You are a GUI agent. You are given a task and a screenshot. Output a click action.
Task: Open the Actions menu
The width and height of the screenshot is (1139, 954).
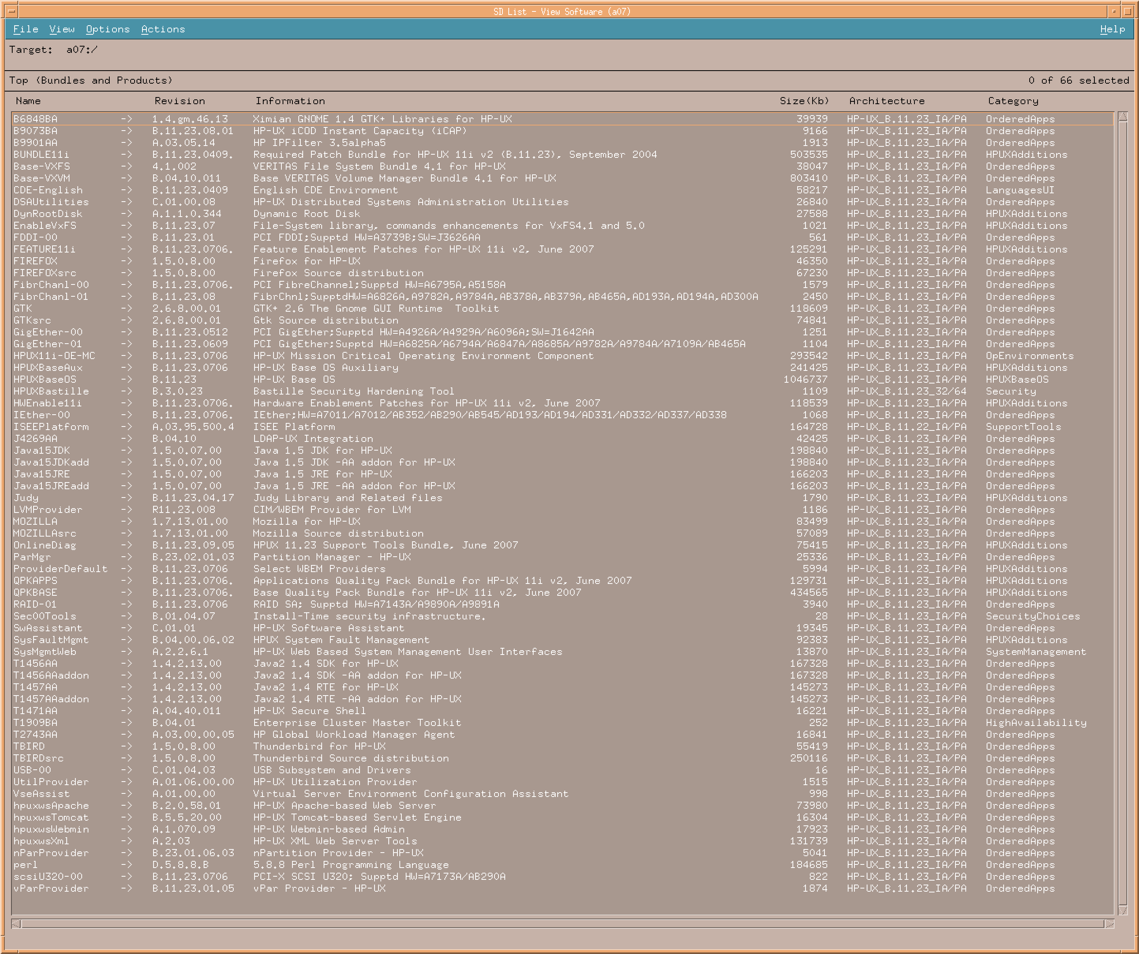(163, 29)
